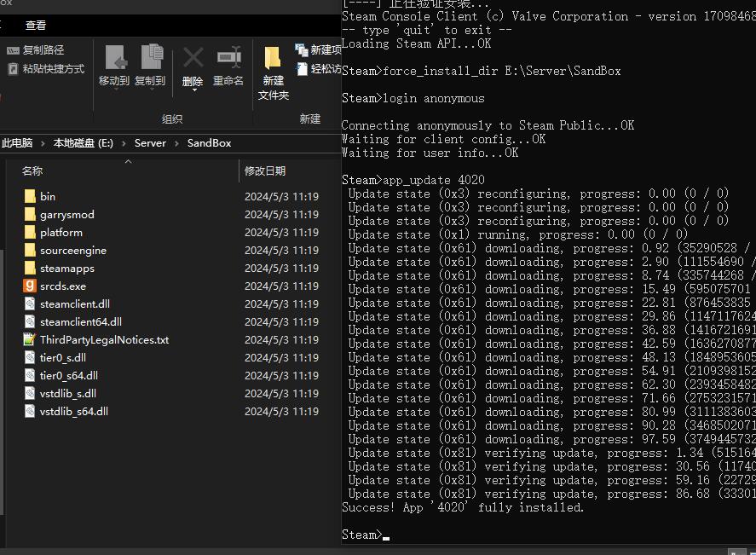Viewport: 756px width, 555px height.
Task: Click the "app_update 4020" command line
Action: (x=413, y=180)
